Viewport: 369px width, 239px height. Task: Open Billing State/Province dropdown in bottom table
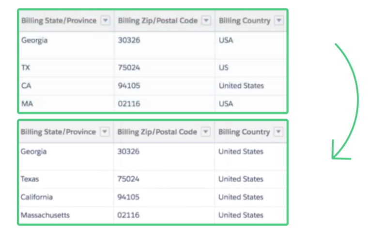coord(105,132)
